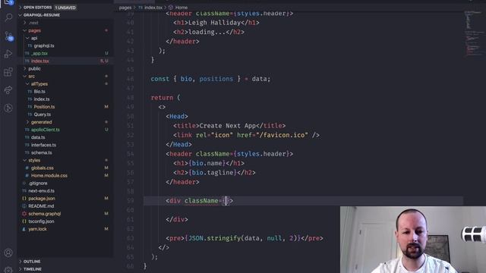Open the Source Control view with badge
Screen dimensions: 486x273
(x=8, y=36)
